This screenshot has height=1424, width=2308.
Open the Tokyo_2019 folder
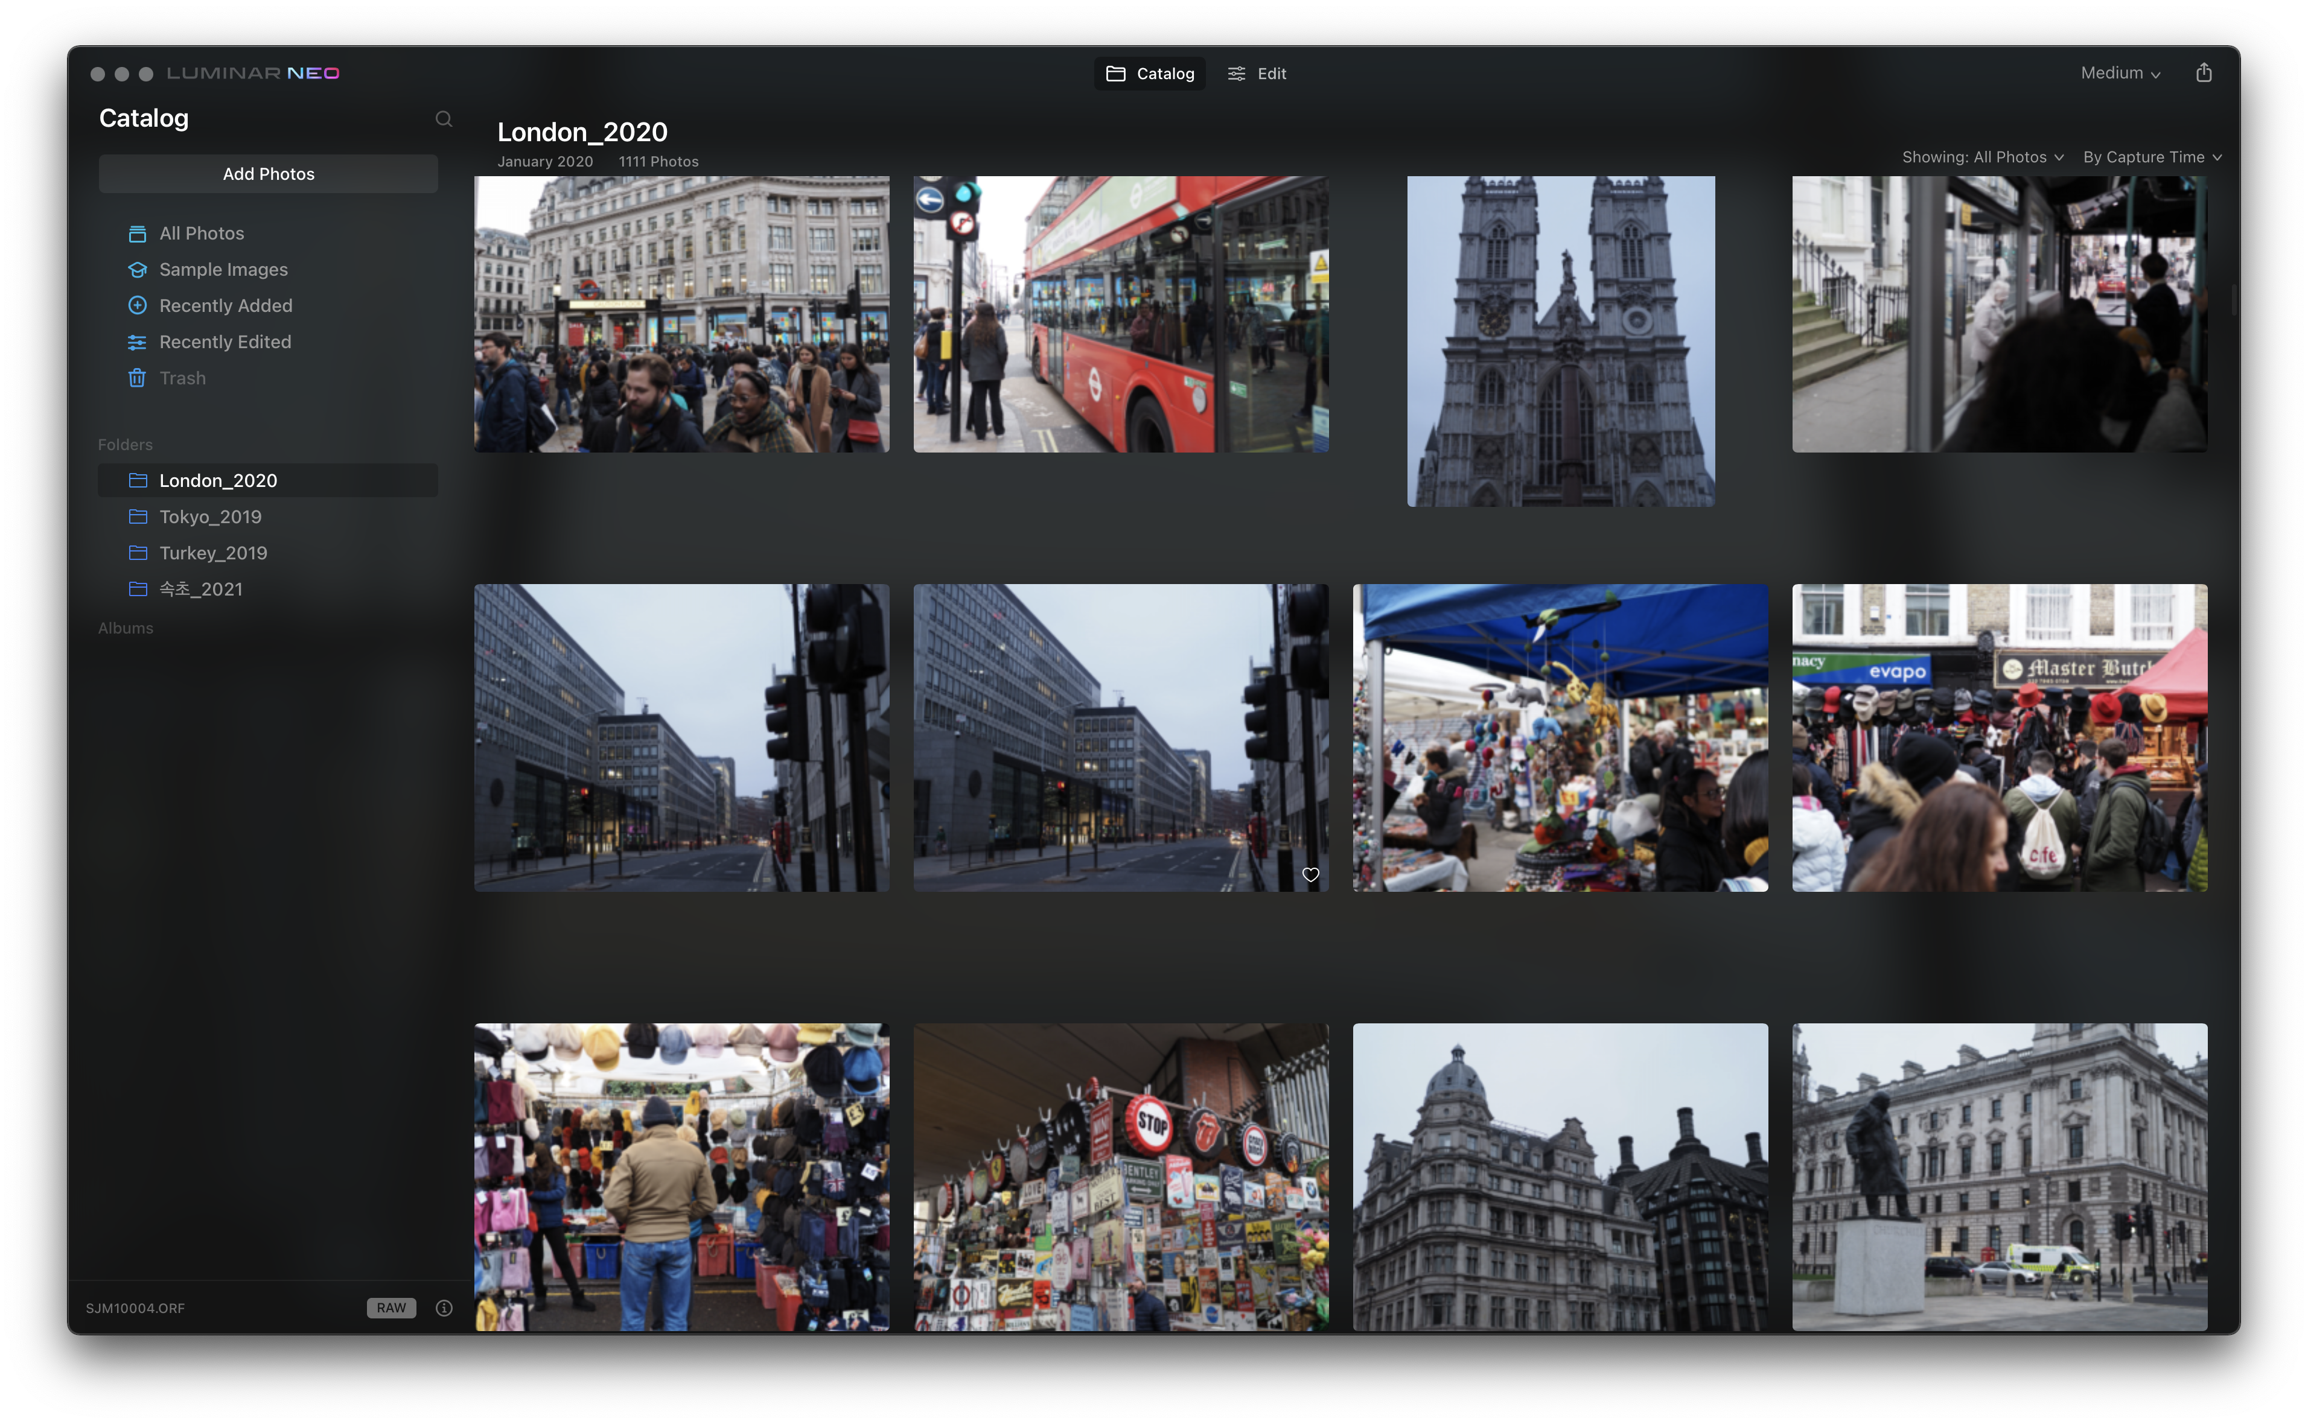(210, 517)
